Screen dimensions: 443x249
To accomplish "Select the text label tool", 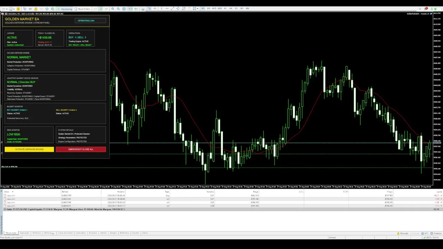I will click(189, 8).
